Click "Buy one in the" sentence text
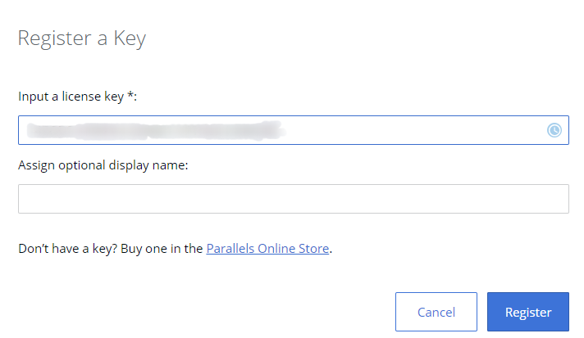 click(x=162, y=248)
